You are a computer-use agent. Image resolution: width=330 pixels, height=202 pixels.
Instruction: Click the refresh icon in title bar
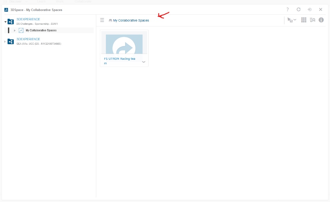tap(298, 10)
